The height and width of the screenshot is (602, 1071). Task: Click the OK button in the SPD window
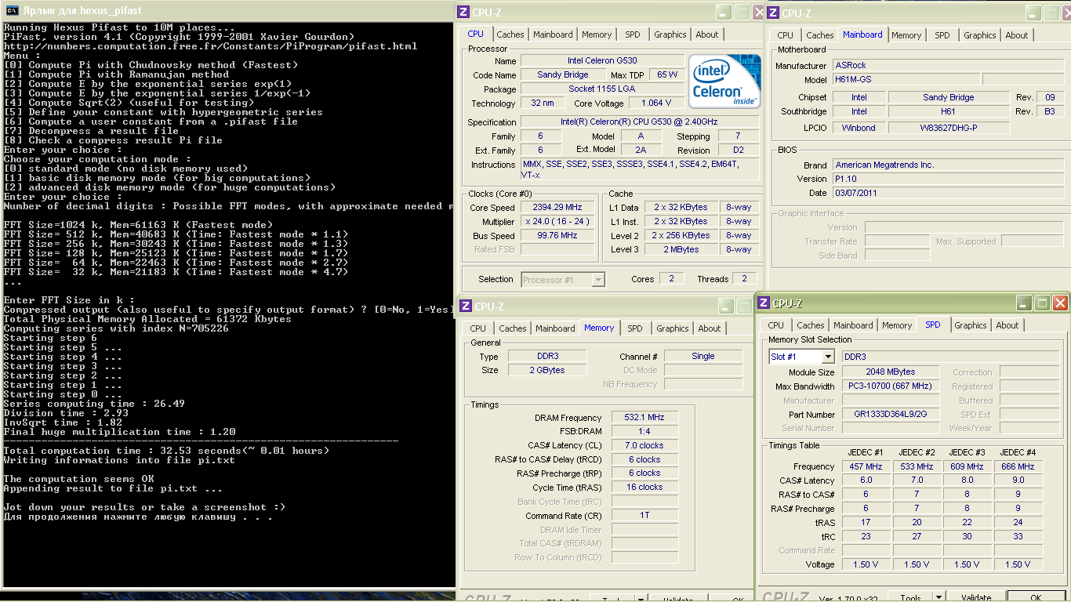click(x=1036, y=598)
